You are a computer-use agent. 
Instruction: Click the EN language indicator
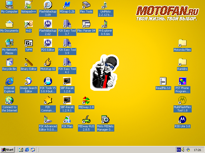click(x=178, y=150)
